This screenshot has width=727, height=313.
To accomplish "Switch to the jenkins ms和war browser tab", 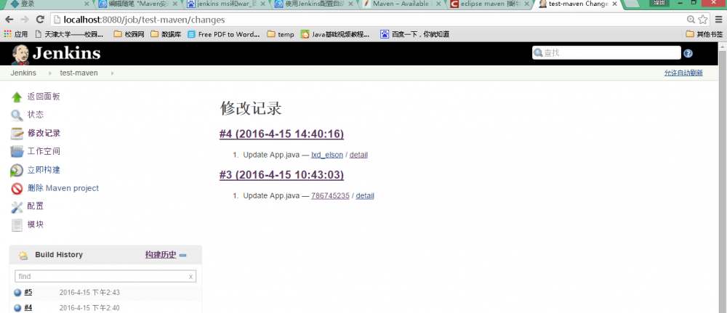I will pos(226,4).
